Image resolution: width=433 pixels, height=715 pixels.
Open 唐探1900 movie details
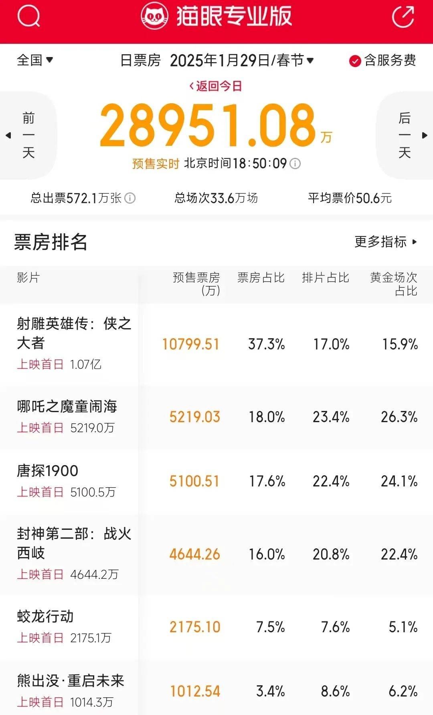pos(48,471)
